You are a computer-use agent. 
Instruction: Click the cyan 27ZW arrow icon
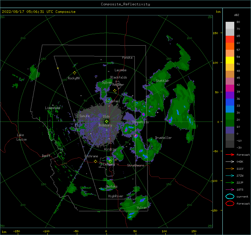coord(230,176)
